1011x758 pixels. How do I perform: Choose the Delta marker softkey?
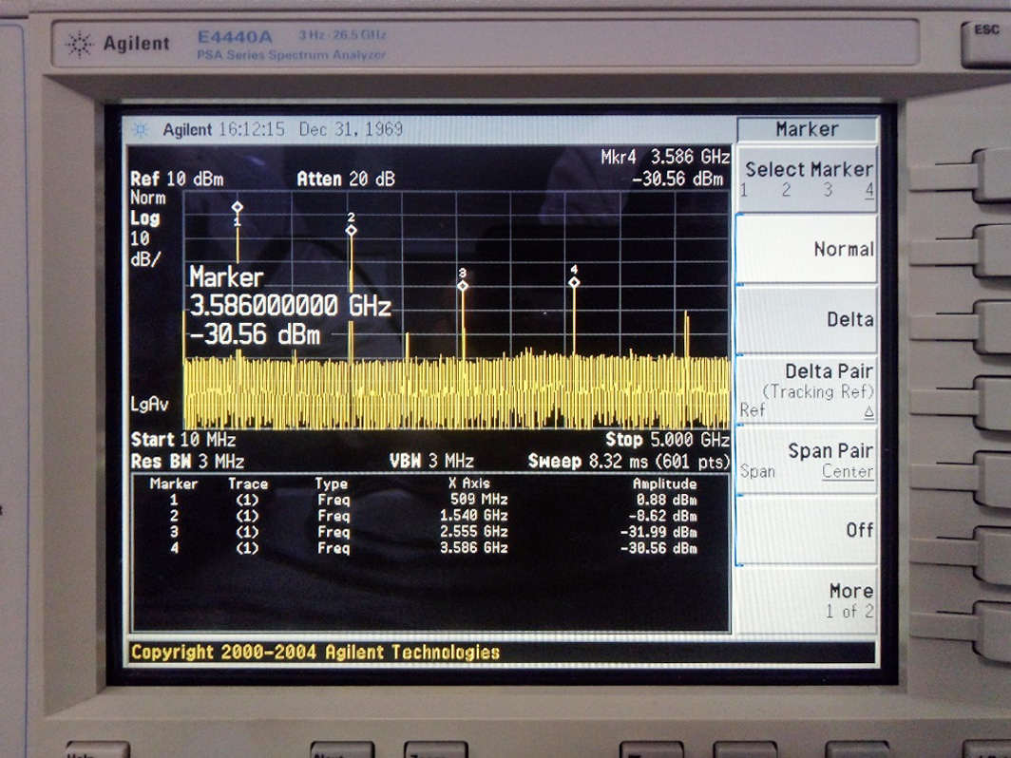pos(807,319)
